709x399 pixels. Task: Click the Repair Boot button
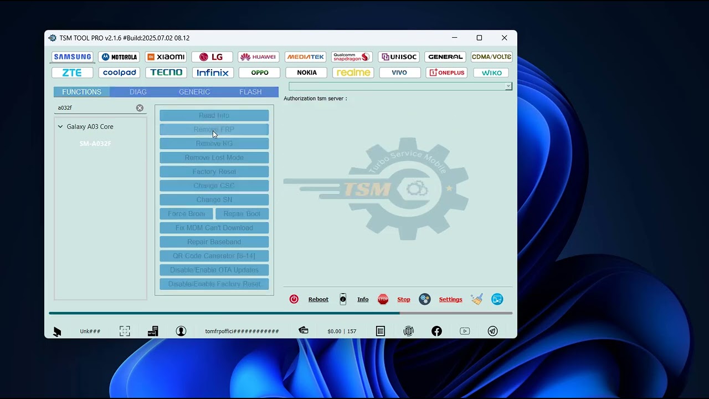(242, 214)
